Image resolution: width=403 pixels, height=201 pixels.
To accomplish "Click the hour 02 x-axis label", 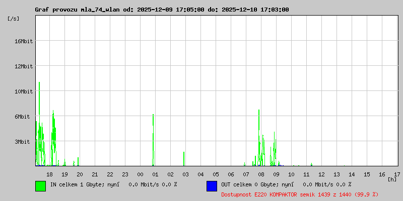I will [171, 174].
